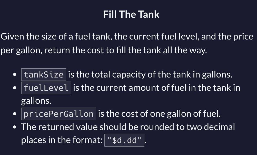This screenshot has width=257, height=155.
Task: Click the bullet marker before fuelLevel
Action: tap(15, 88)
